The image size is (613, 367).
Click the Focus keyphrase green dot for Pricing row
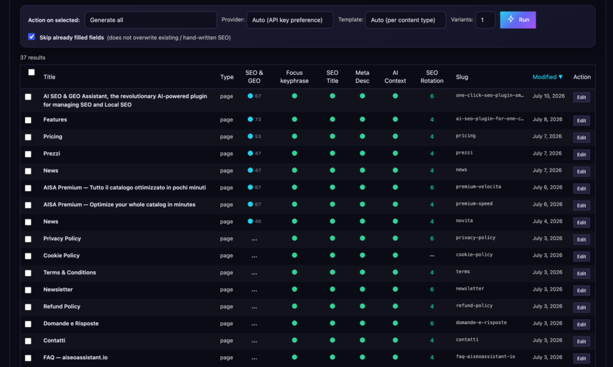pos(295,136)
